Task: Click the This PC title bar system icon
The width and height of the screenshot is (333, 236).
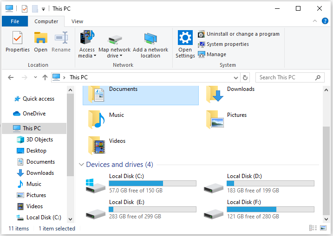Action: 9,8
